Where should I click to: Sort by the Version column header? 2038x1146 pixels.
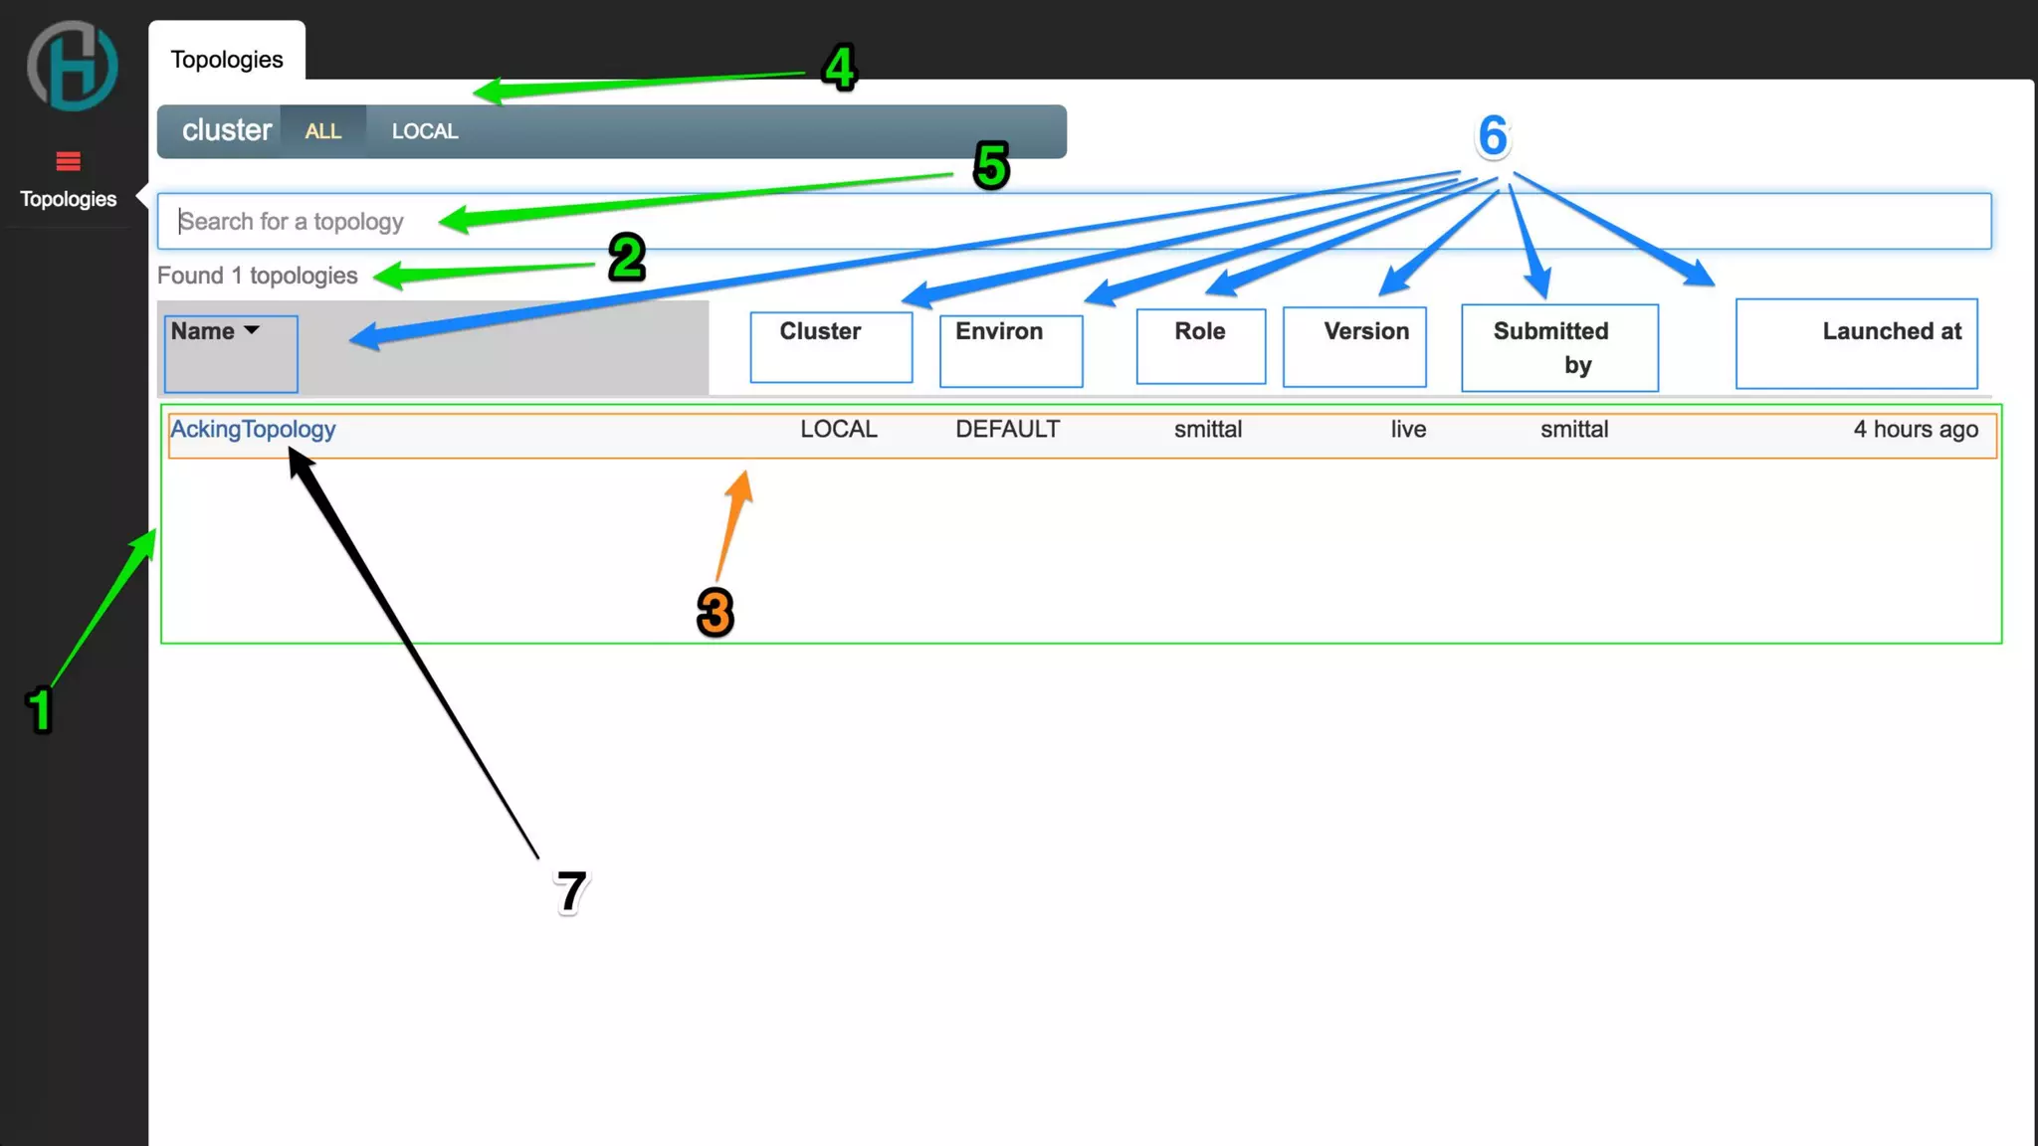coord(1366,331)
